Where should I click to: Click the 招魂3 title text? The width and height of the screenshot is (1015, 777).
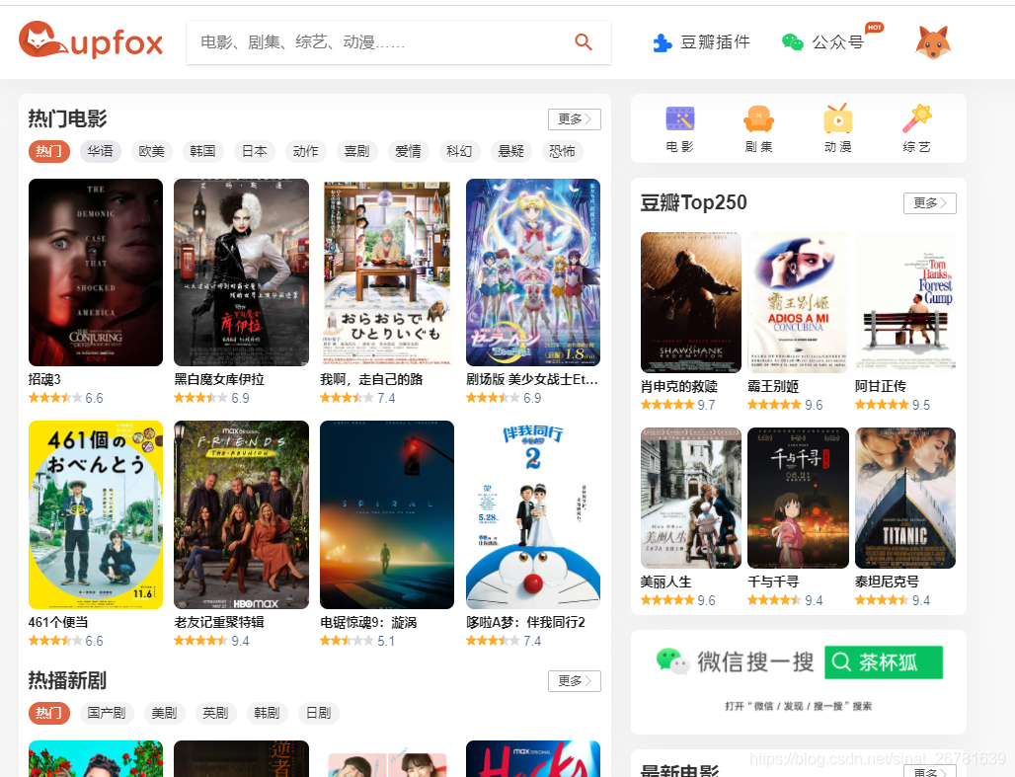click(x=44, y=379)
